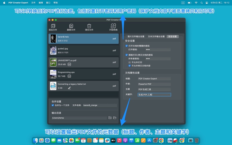Open Finder from the Dock
Screen dimensions: 232x145
click(x=35, y=140)
